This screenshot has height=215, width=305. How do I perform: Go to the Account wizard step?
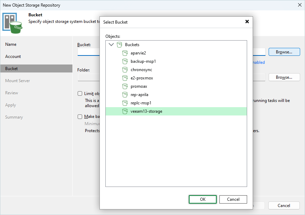13,57
